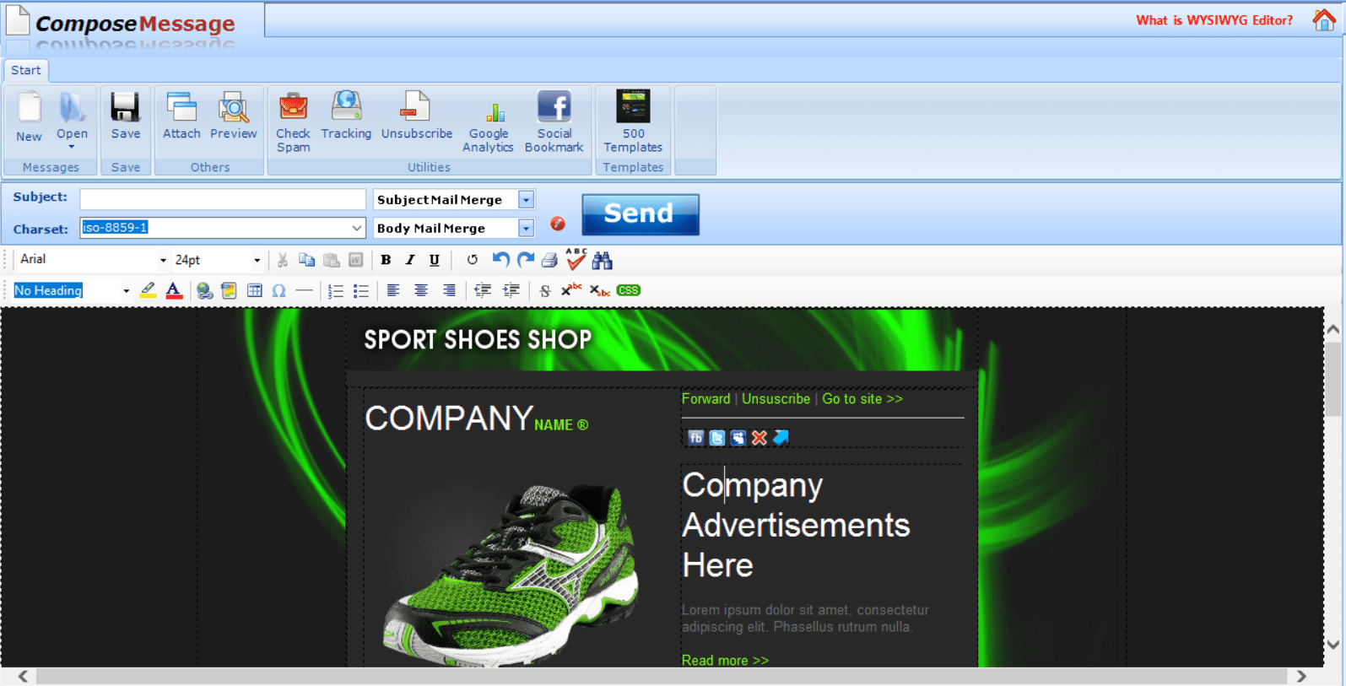The height and width of the screenshot is (686, 1346).
Task: Decrease paragraph indent
Action: pyautogui.click(x=483, y=291)
